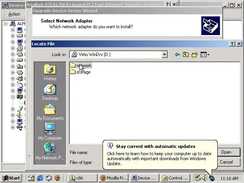Select the green network adapter card icon
Screen dimensions: 244x183
20,96
